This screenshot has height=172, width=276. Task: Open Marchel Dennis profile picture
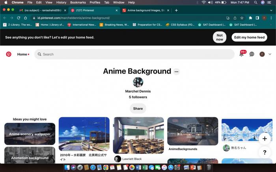click(x=138, y=82)
